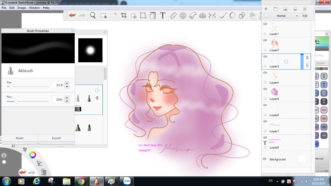This screenshot has width=331, height=186.
Task: Toggle visibility of Layer3
Action: pos(265,57)
